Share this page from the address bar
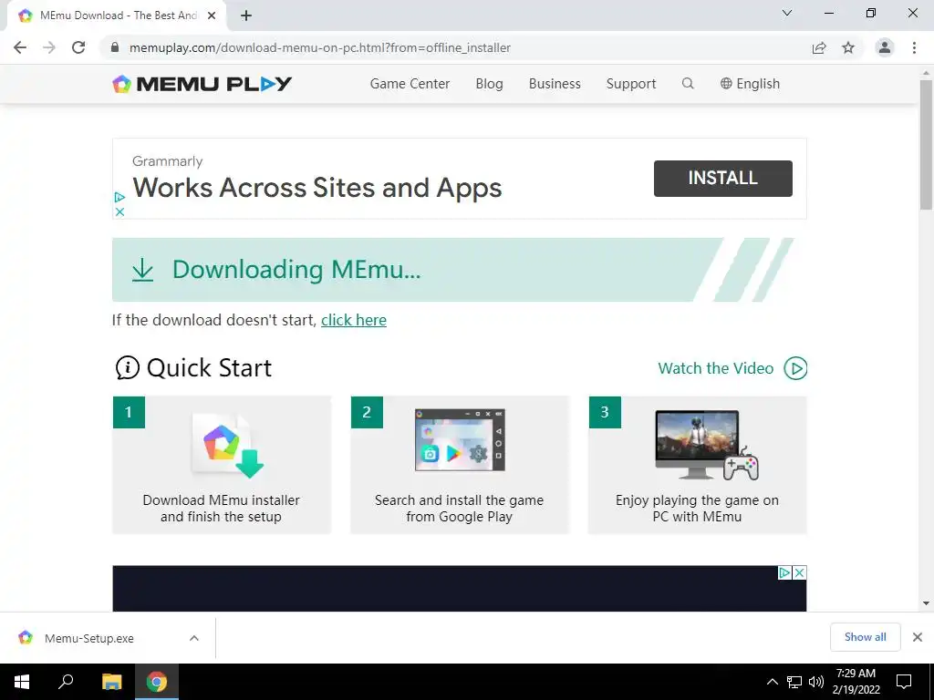 819,47
